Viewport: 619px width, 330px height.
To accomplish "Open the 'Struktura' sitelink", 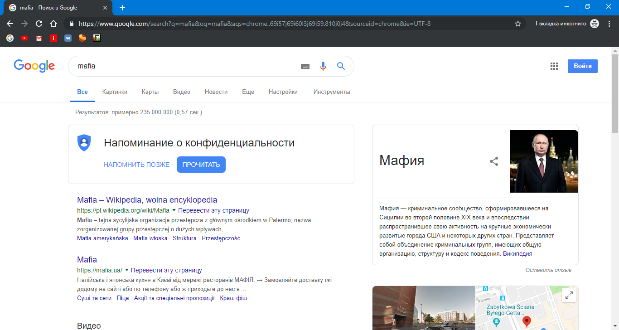I will pos(184,238).
